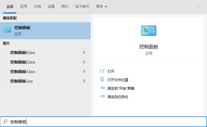Open the 控制面板 best match result

45,31
